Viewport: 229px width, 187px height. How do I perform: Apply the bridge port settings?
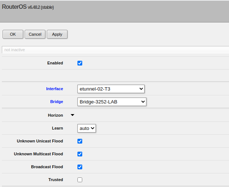57,34
